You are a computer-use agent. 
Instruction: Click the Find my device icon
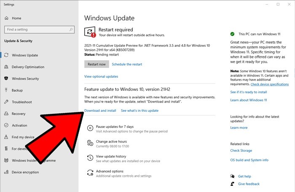click(x=6, y=137)
